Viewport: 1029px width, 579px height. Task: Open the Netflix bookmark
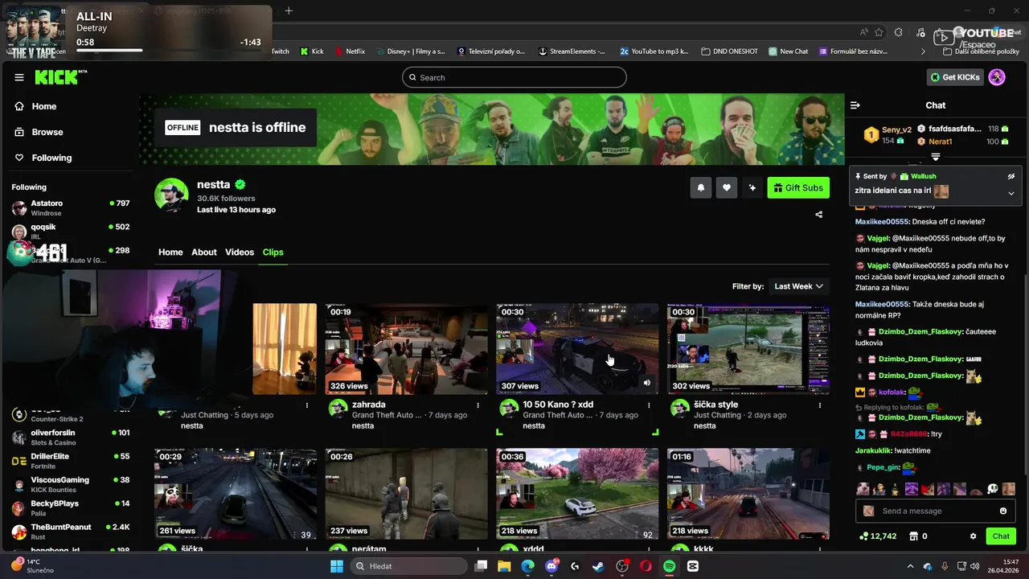(x=350, y=51)
